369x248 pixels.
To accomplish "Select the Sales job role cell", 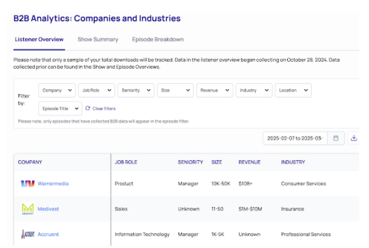I will (x=121, y=209).
